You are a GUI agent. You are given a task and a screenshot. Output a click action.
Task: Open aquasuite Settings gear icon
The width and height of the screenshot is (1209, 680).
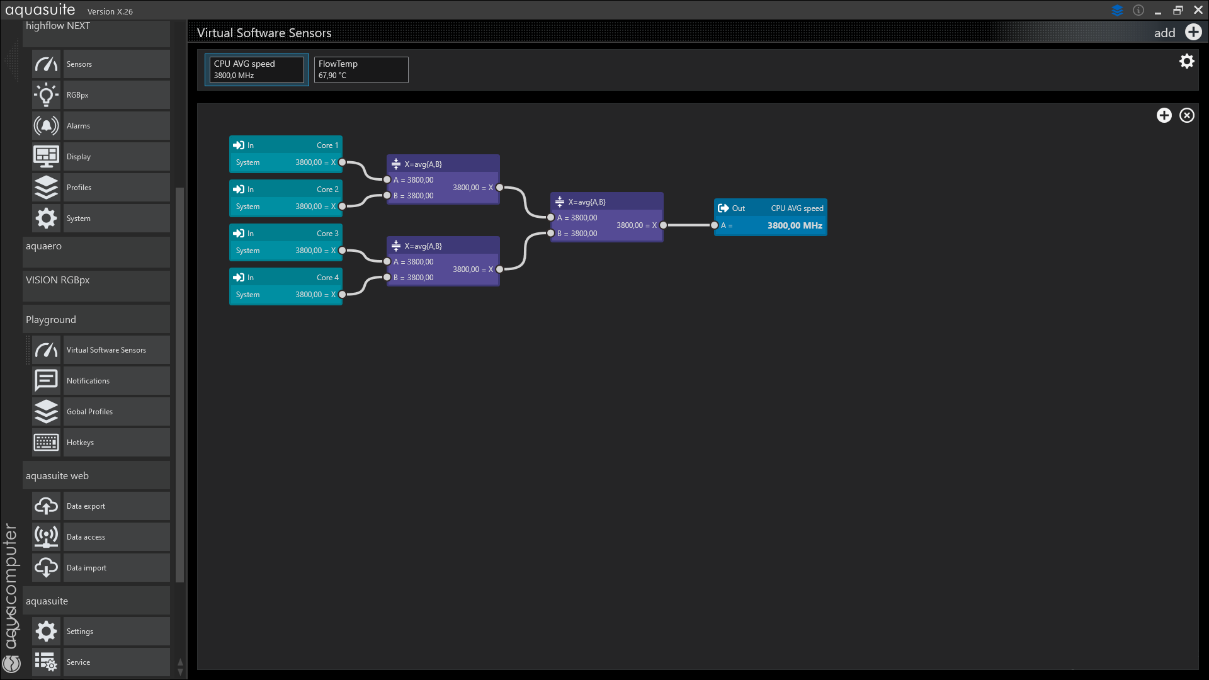[46, 632]
